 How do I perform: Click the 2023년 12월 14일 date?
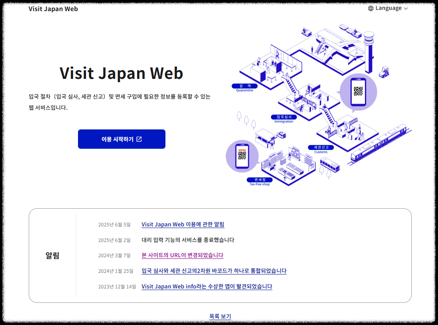pyautogui.click(x=117, y=287)
